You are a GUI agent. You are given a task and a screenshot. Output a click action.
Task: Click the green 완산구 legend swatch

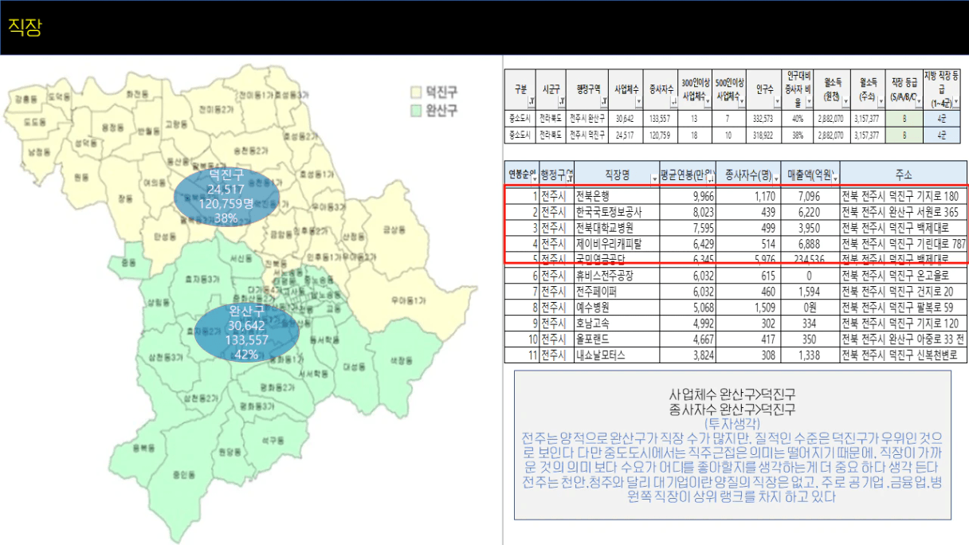click(x=416, y=110)
